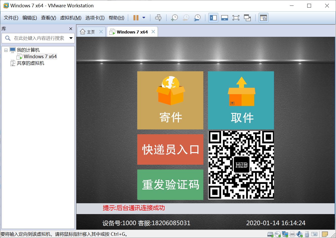This screenshot has width=336, height=238.
Task: Open the power options dropdown arrow beside Pause
Action: click(x=144, y=18)
